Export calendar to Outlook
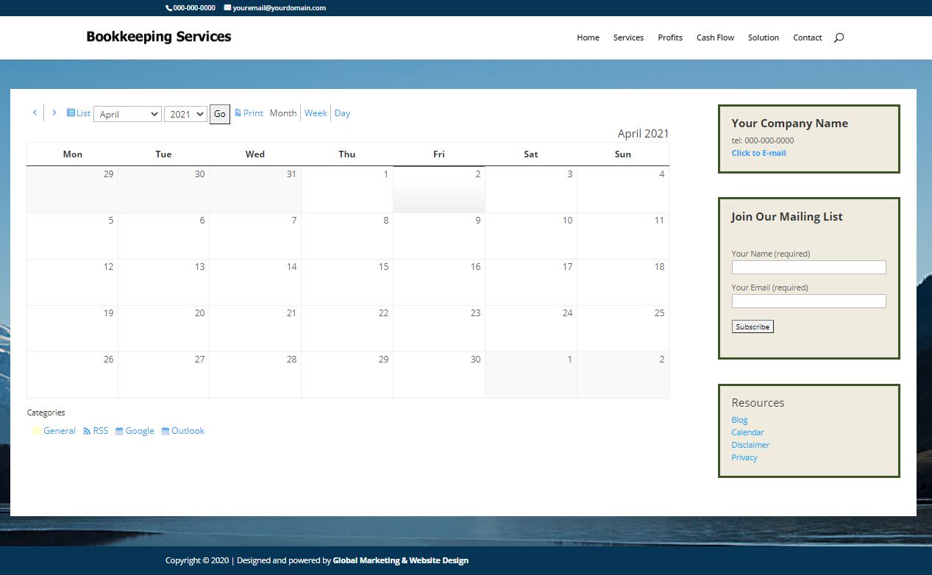 point(183,431)
